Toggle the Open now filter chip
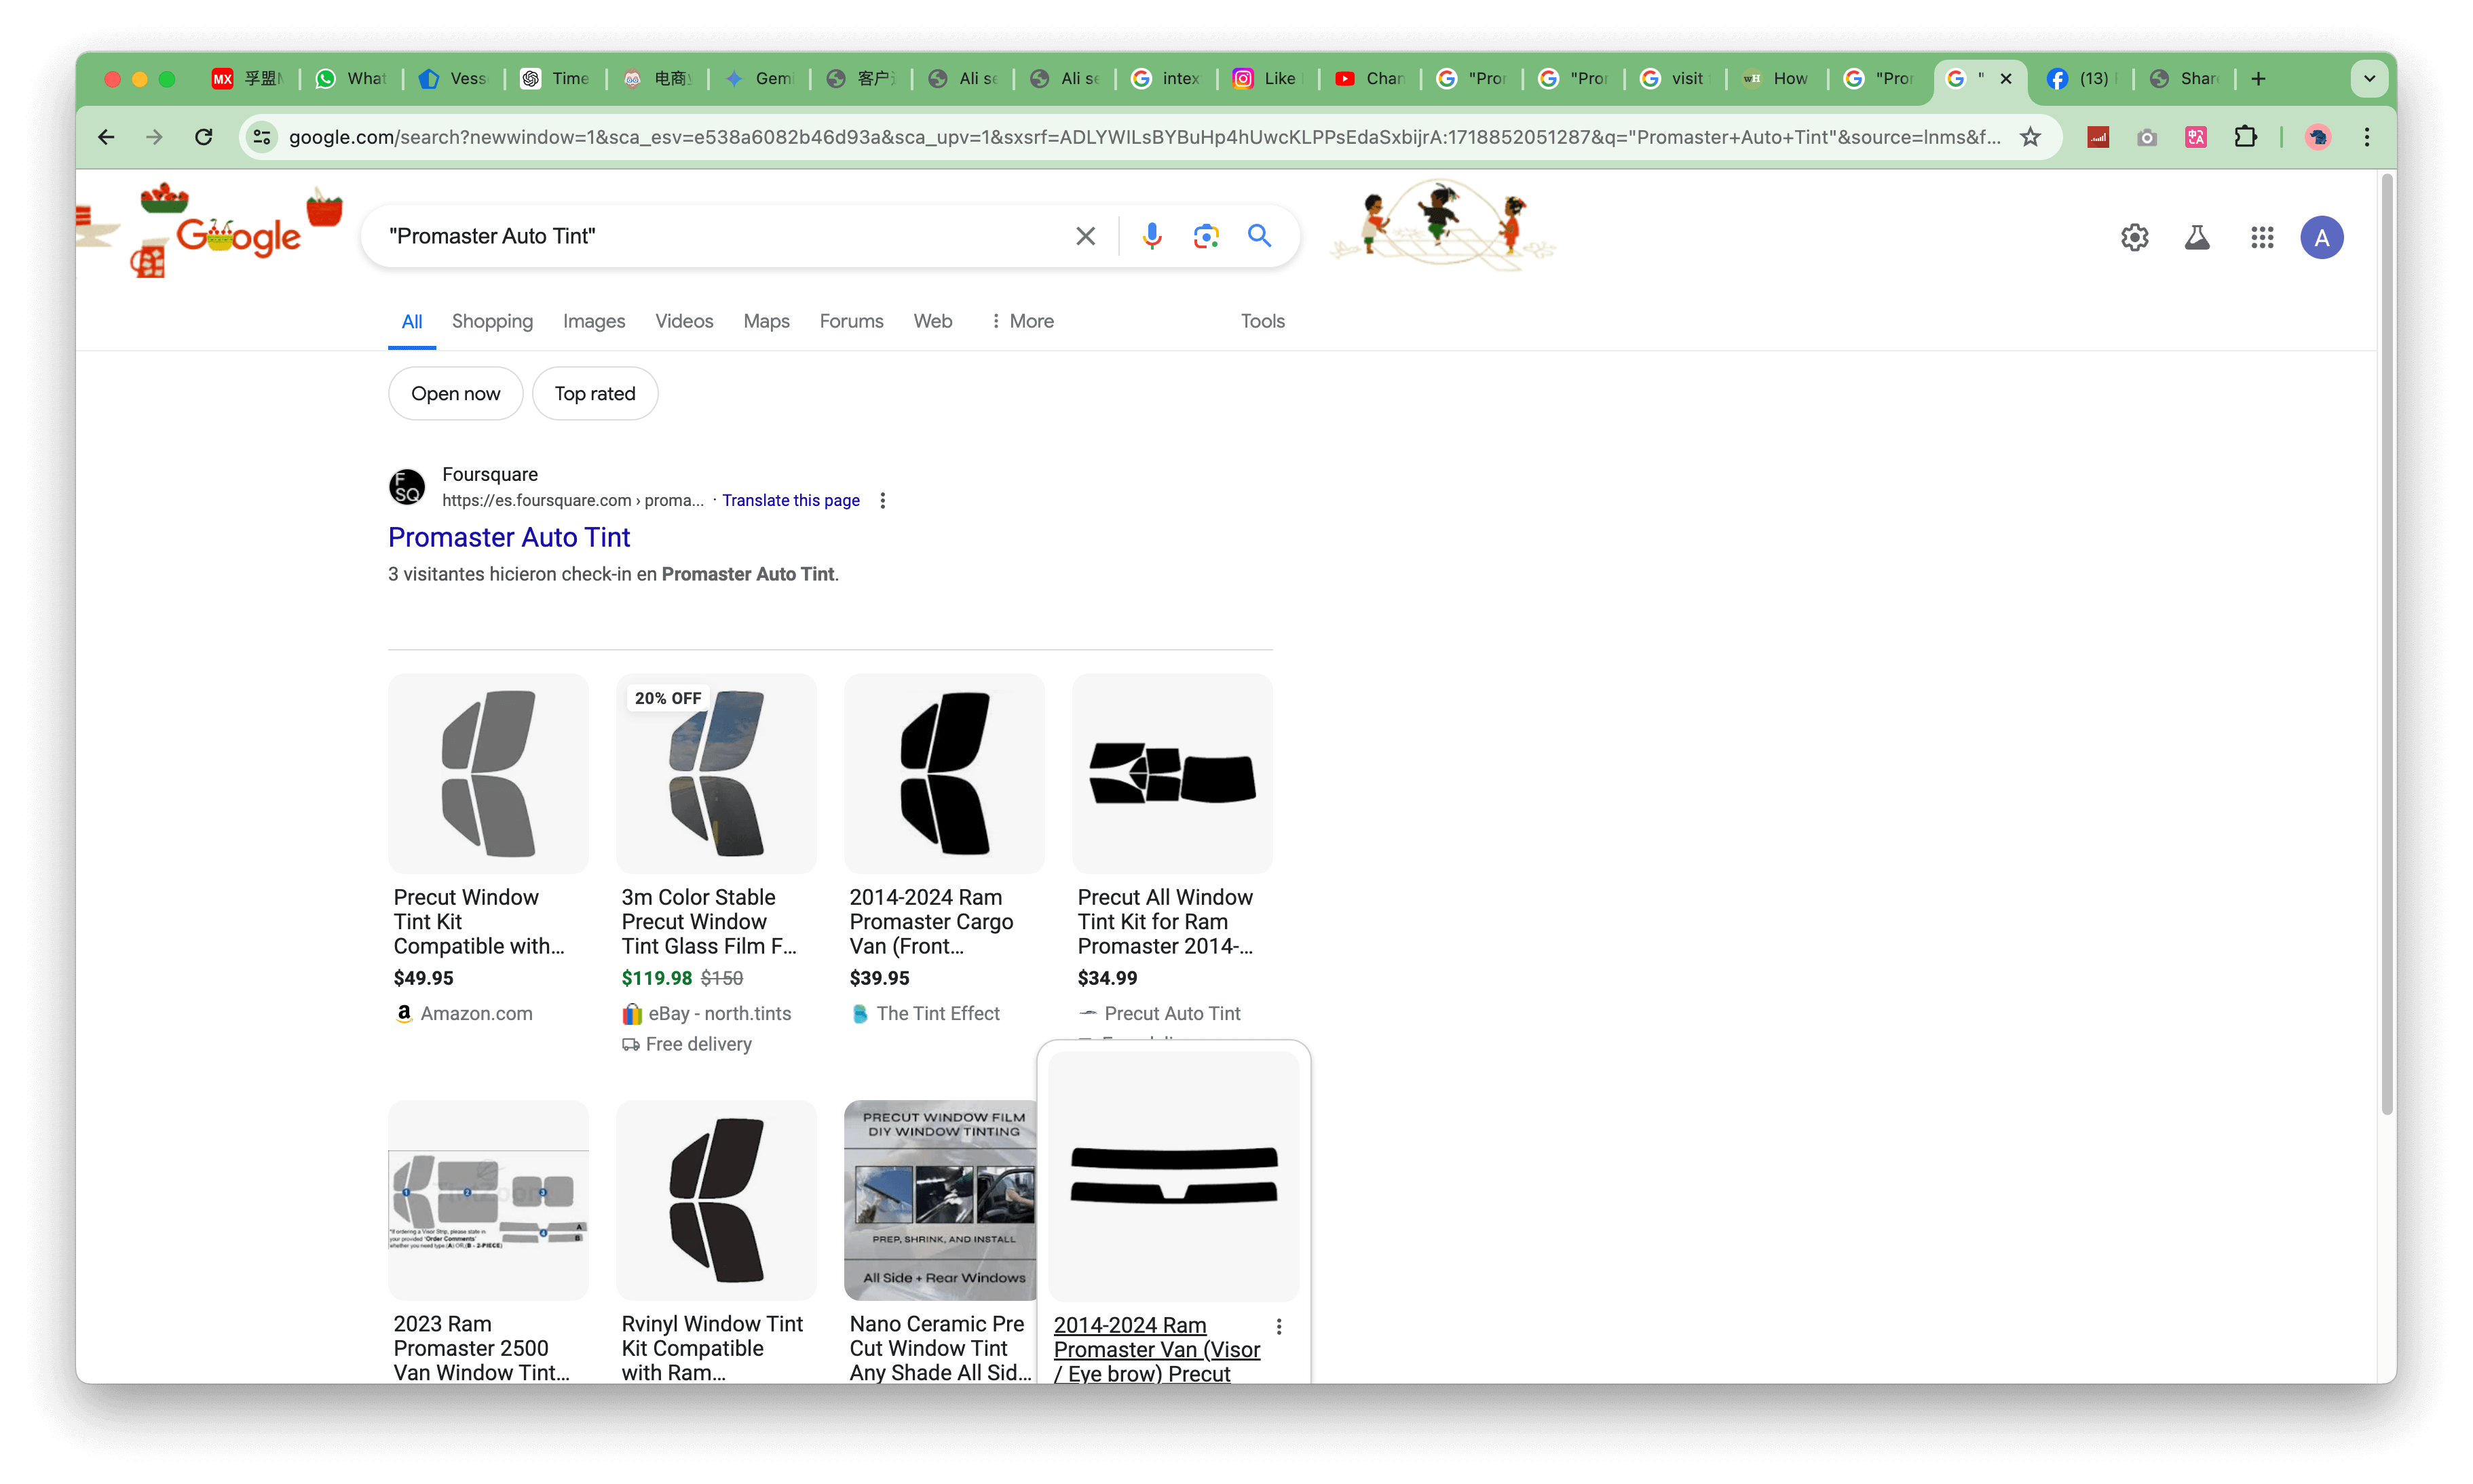Image resolution: width=2473 pixels, height=1484 pixels. pos(455,393)
